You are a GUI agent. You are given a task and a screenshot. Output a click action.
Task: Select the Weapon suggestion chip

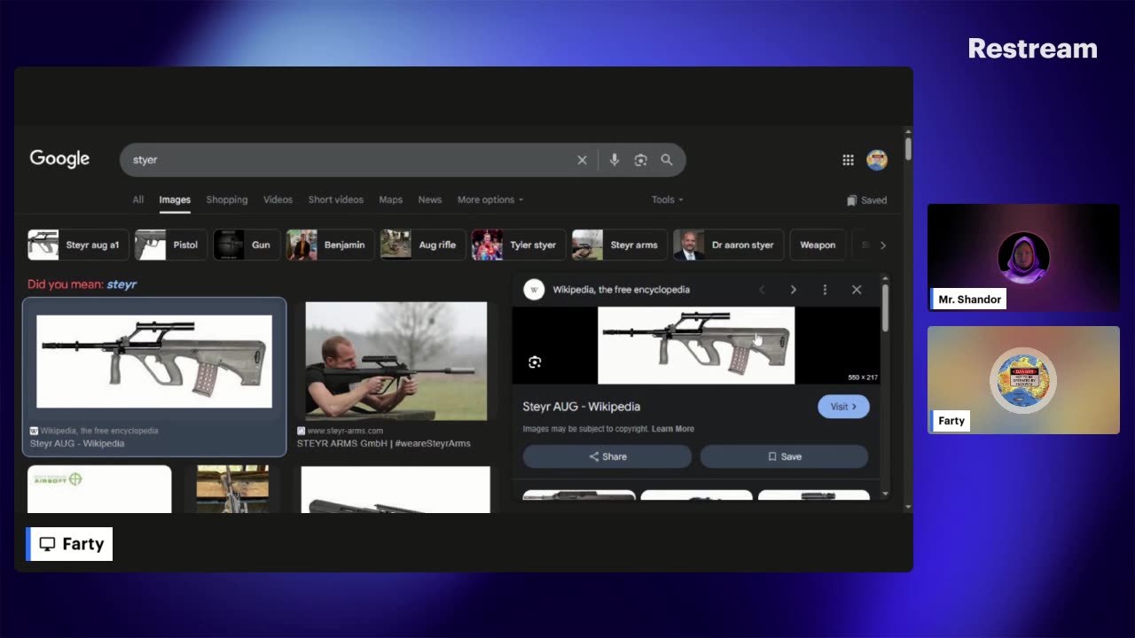[x=817, y=245]
